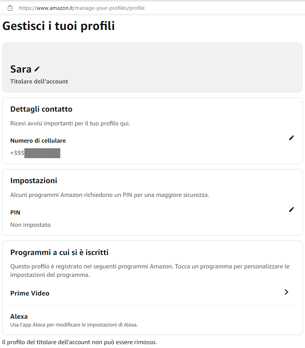Select the Alexa program entry

pyautogui.click(x=19, y=316)
